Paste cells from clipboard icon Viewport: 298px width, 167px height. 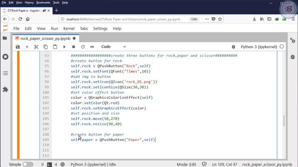coord(55,47)
